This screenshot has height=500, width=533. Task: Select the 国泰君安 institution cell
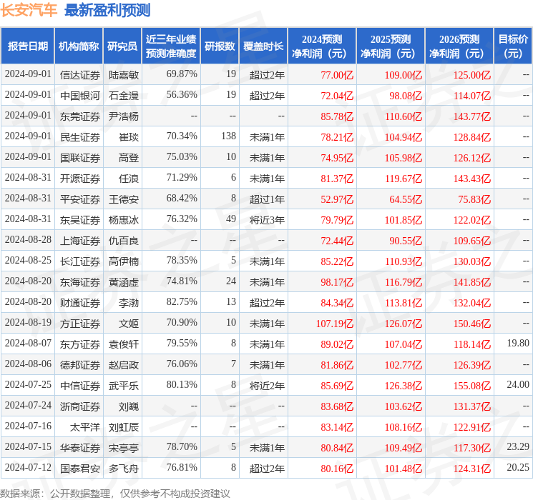coord(80,468)
